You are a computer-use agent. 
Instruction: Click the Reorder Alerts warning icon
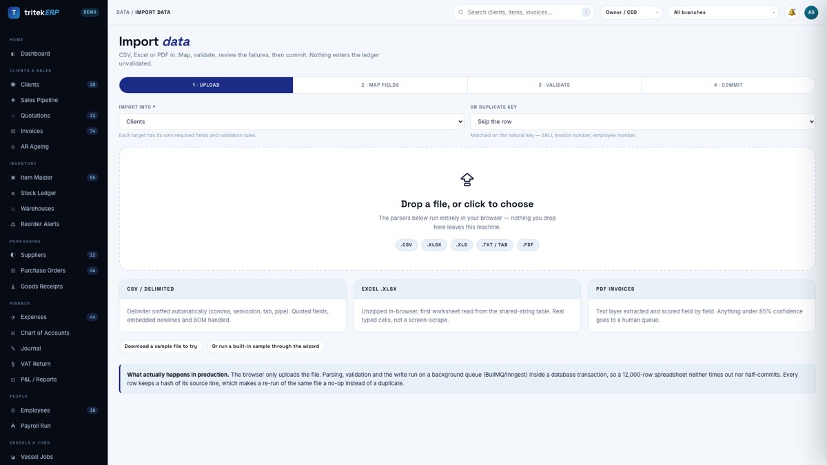pyautogui.click(x=13, y=224)
